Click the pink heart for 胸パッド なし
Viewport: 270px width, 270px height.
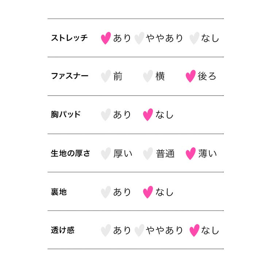click(x=147, y=115)
